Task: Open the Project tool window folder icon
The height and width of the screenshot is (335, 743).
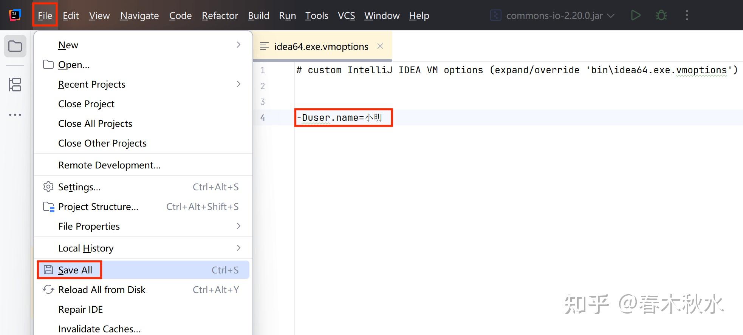Action: tap(15, 46)
